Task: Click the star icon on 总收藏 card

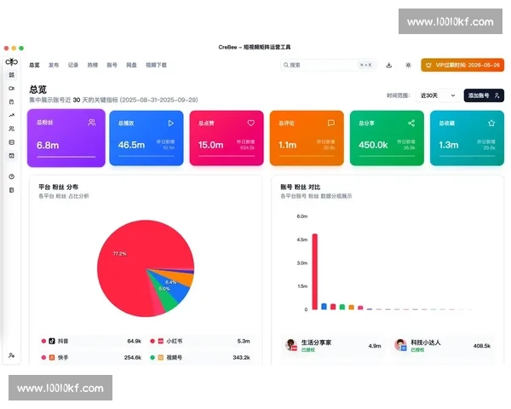Action: pos(491,123)
